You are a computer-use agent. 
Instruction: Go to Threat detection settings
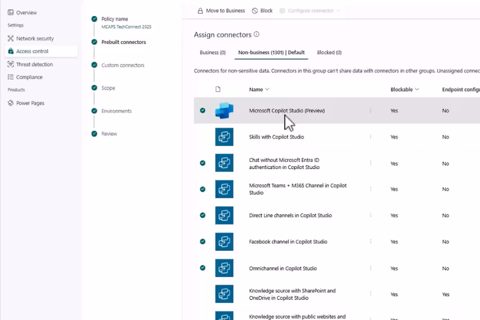[x=34, y=65]
